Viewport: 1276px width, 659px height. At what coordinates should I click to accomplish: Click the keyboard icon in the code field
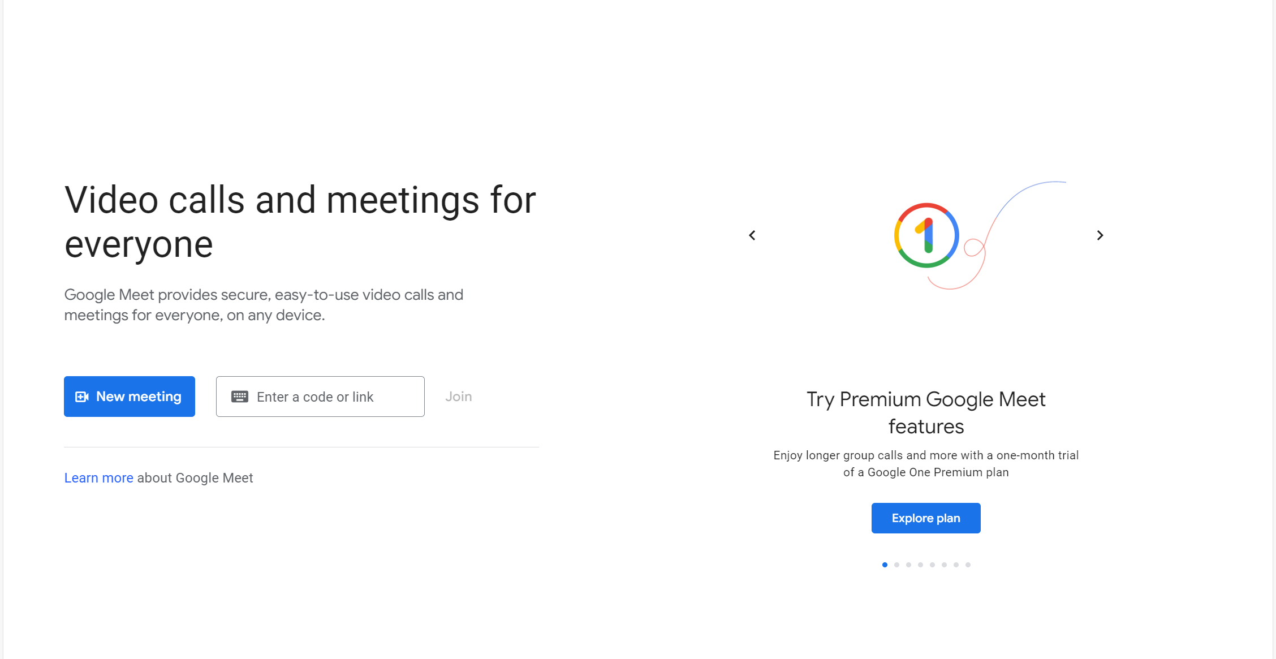click(x=240, y=396)
